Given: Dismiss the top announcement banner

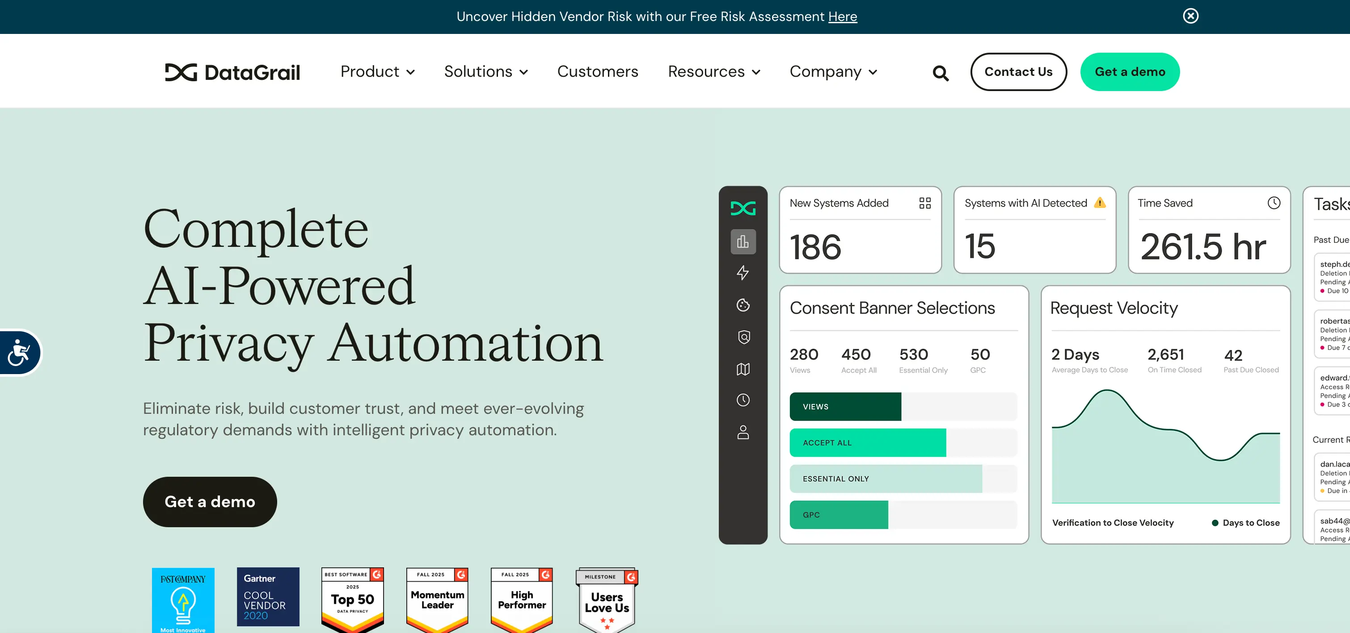Looking at the screenshot, I should (x=1190, y=16).
